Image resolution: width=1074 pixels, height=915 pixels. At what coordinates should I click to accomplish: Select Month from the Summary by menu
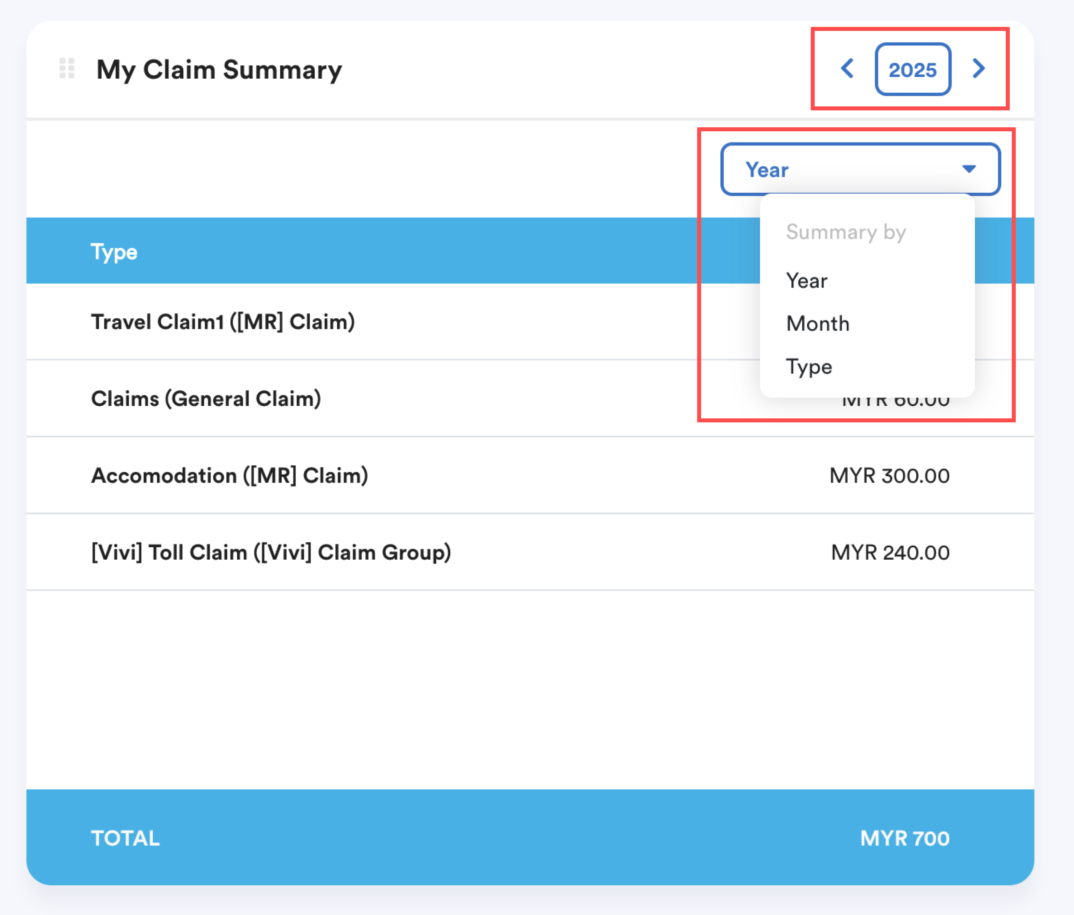[x=818, y=324]
